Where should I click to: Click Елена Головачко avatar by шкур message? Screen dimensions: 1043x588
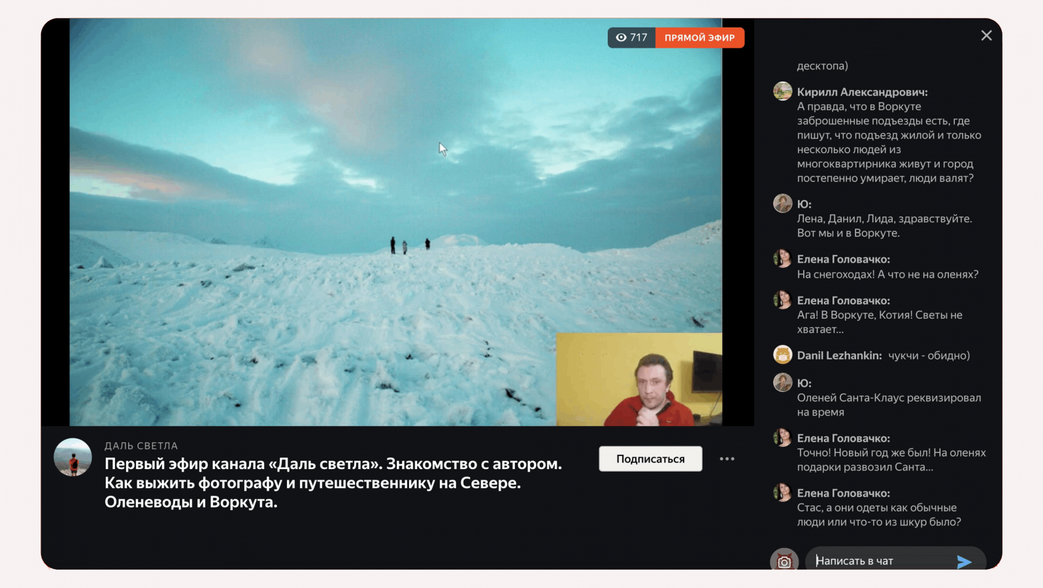click(782, 492)
